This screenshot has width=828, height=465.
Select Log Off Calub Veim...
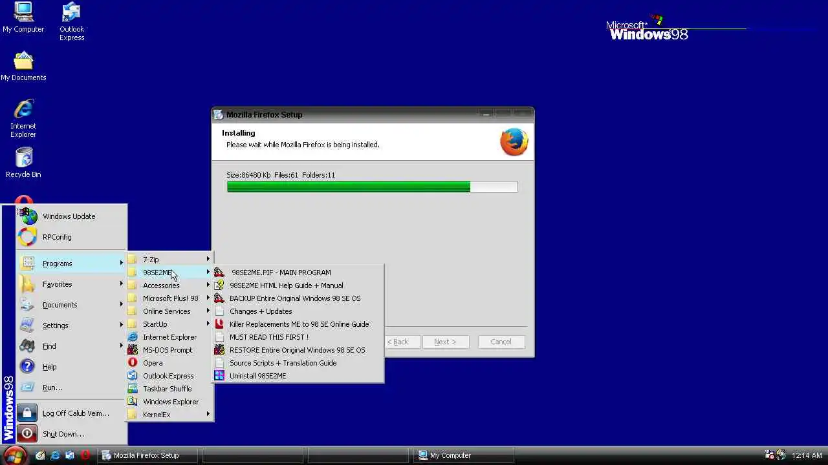click(71, 413)
